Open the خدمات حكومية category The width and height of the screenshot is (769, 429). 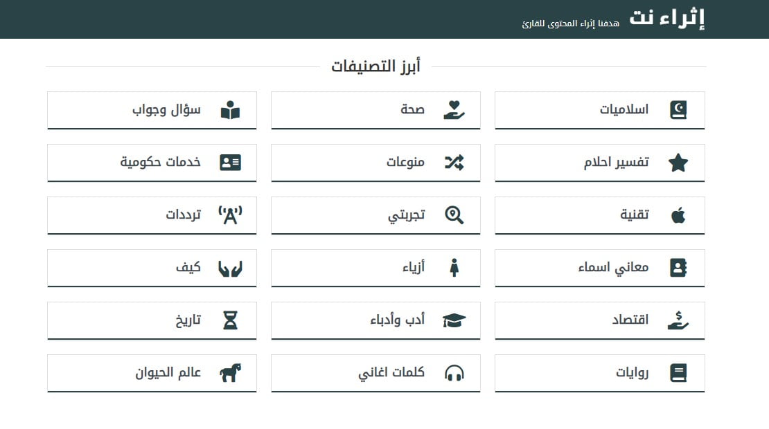coord(152,163)
